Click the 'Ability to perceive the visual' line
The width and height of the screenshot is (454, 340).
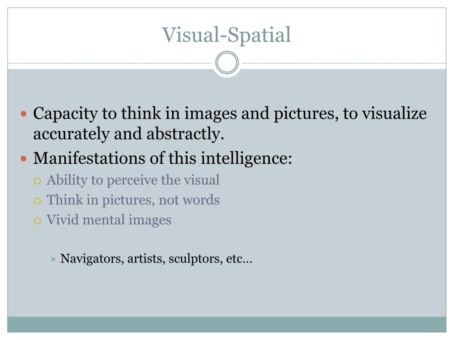pos(133,181)
